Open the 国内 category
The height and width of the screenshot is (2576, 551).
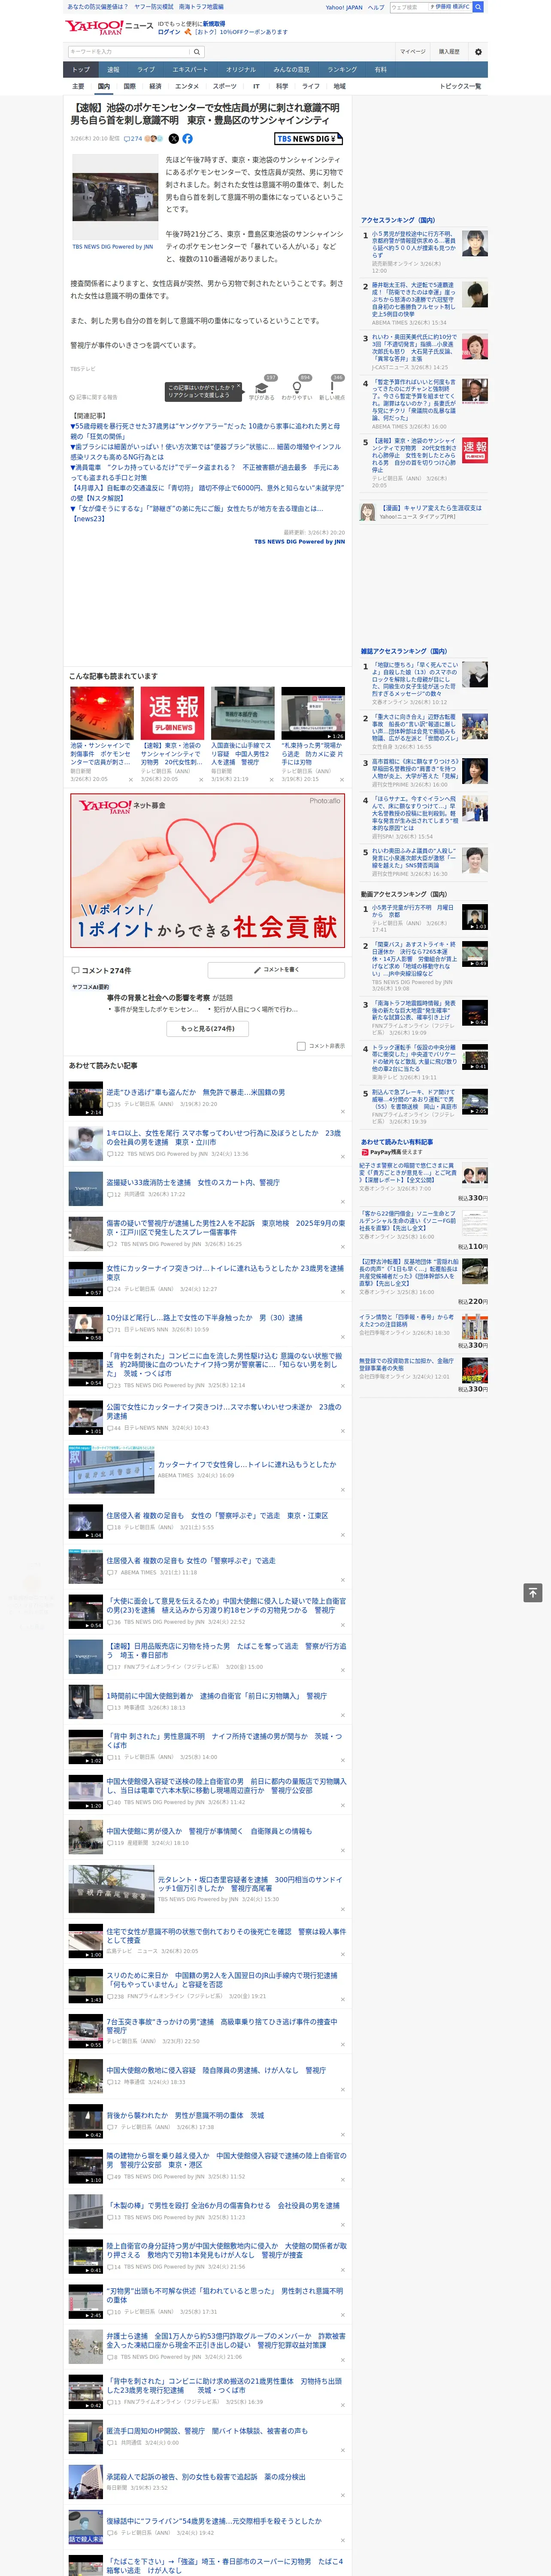[x=104, y=86]
